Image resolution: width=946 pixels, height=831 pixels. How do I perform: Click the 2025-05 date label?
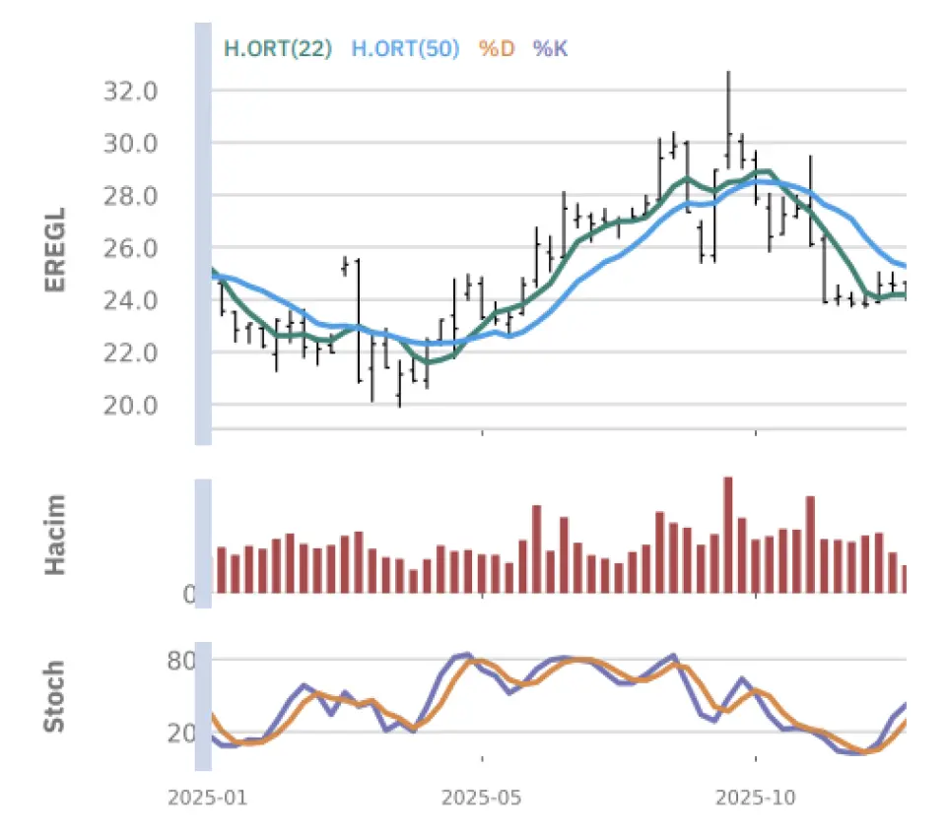[483, 798]
